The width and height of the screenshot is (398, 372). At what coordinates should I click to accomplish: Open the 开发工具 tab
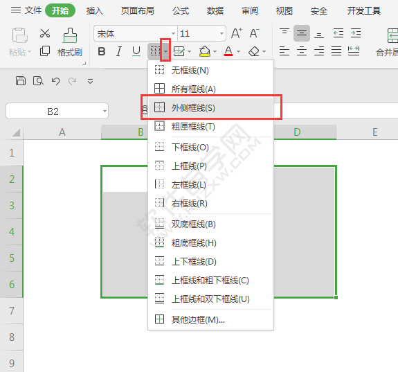click(x=363, y=10)
